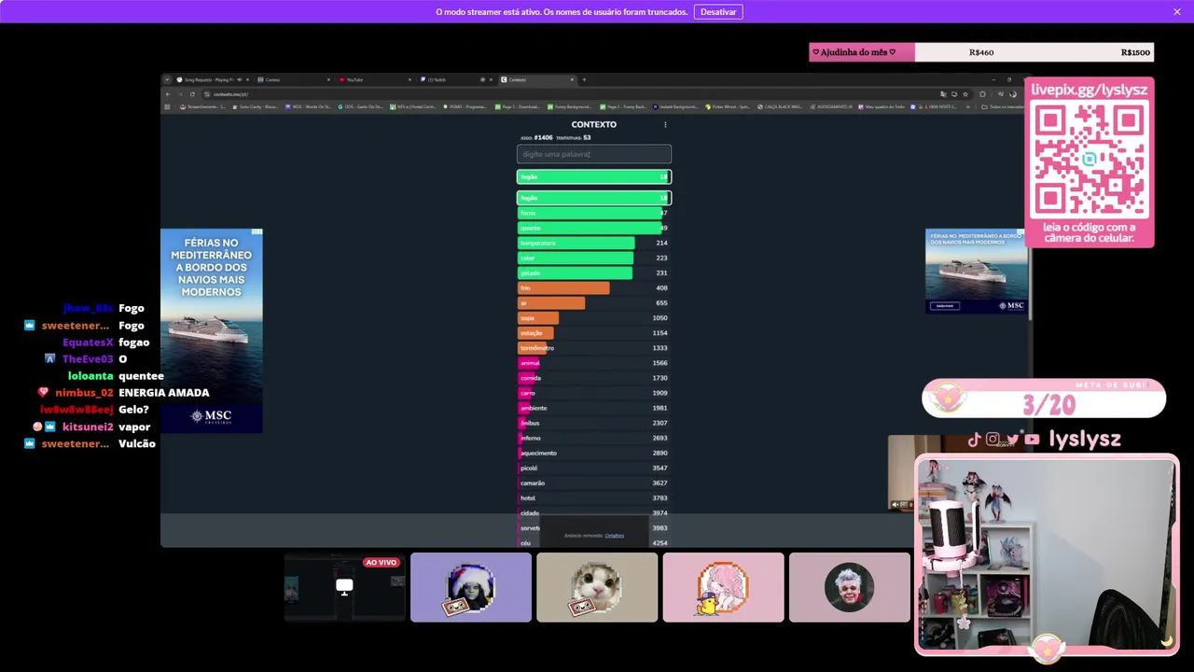Viewport: 1194px width, 672px height.
Task: Click the Desativar streamer mode button
Action: 718,11
